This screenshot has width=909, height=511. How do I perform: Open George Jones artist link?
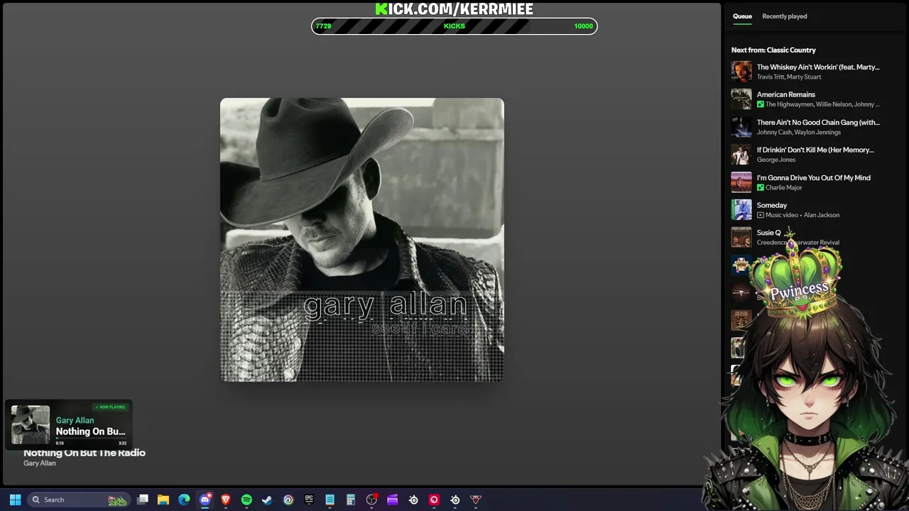775,160
